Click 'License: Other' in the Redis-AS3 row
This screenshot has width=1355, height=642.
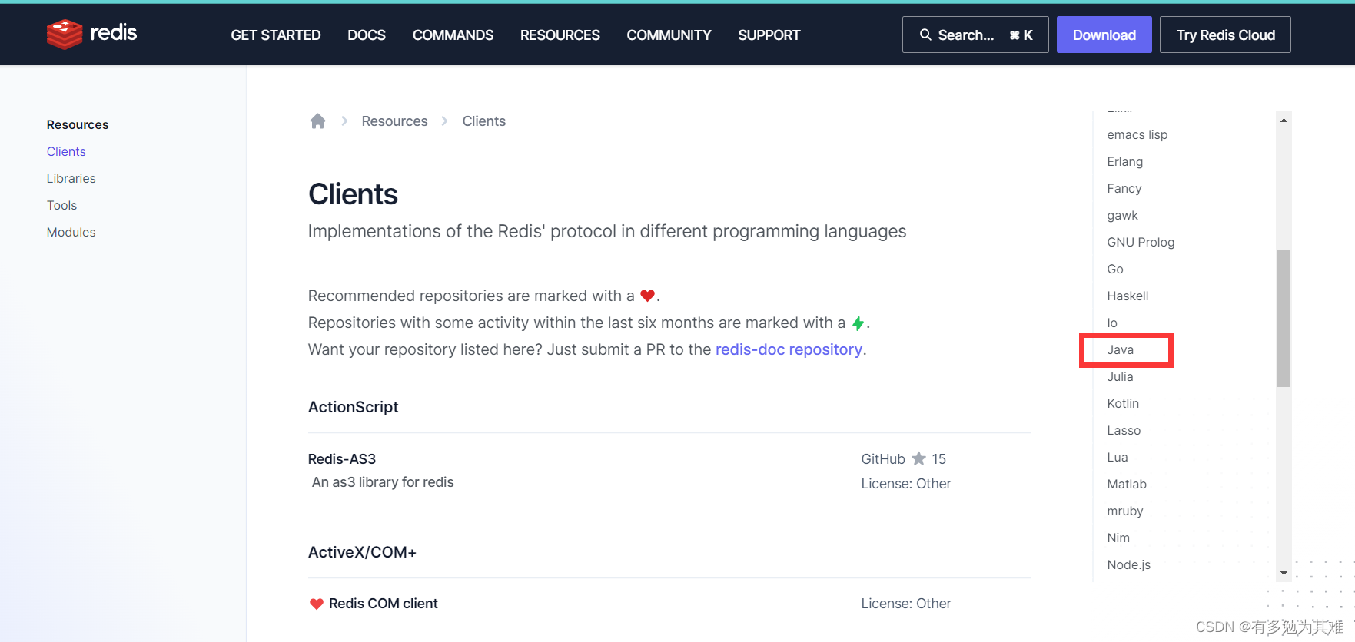click(905, 484)
